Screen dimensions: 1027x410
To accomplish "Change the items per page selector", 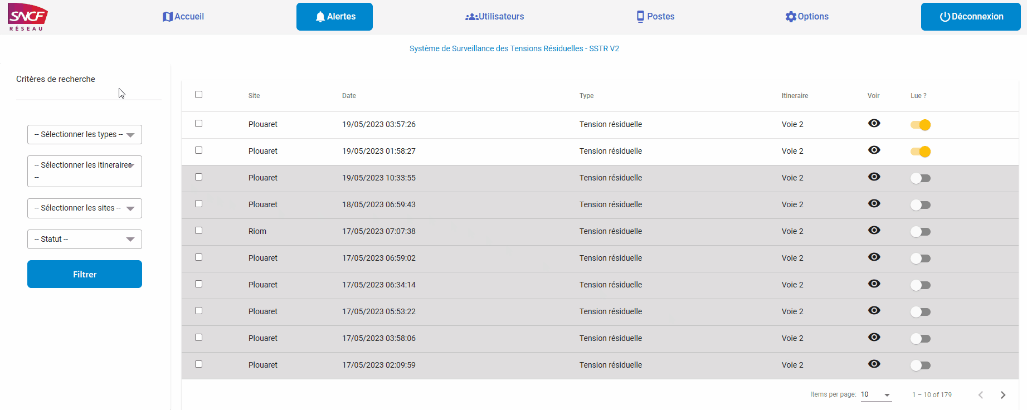I will pyautogui.click(x=875, y=395).
